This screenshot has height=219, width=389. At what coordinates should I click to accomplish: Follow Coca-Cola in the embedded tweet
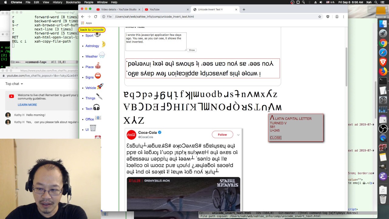coord(222,135)
